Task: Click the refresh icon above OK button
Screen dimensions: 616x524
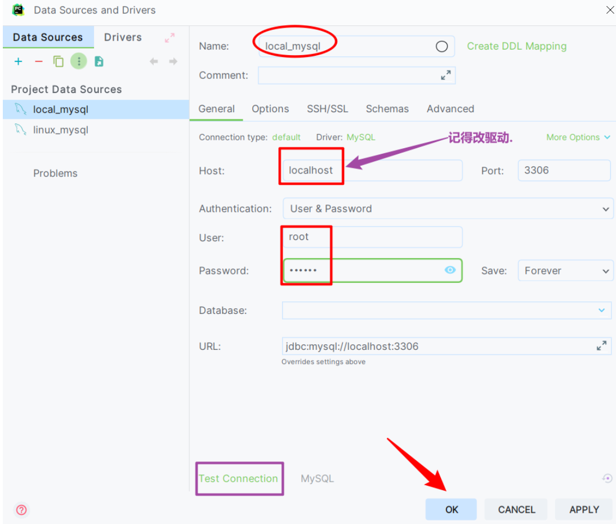Action: coord(607,478)
